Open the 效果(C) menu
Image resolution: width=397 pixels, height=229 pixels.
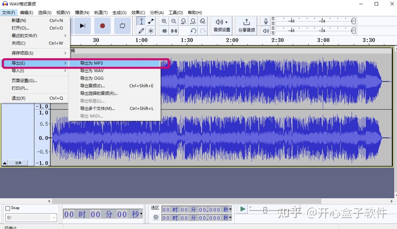point(138,12)
